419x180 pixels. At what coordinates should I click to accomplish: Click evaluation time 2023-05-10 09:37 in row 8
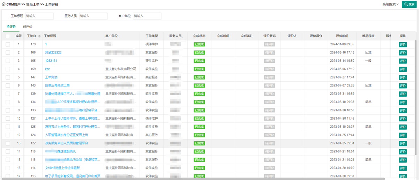tap(342, 102)
